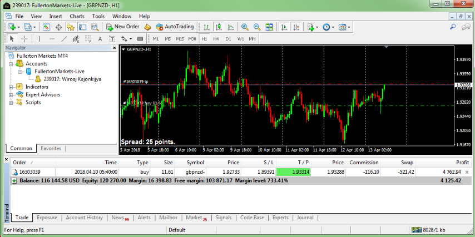Expand the Expert Advisors tree node

[x=11, y=95]
